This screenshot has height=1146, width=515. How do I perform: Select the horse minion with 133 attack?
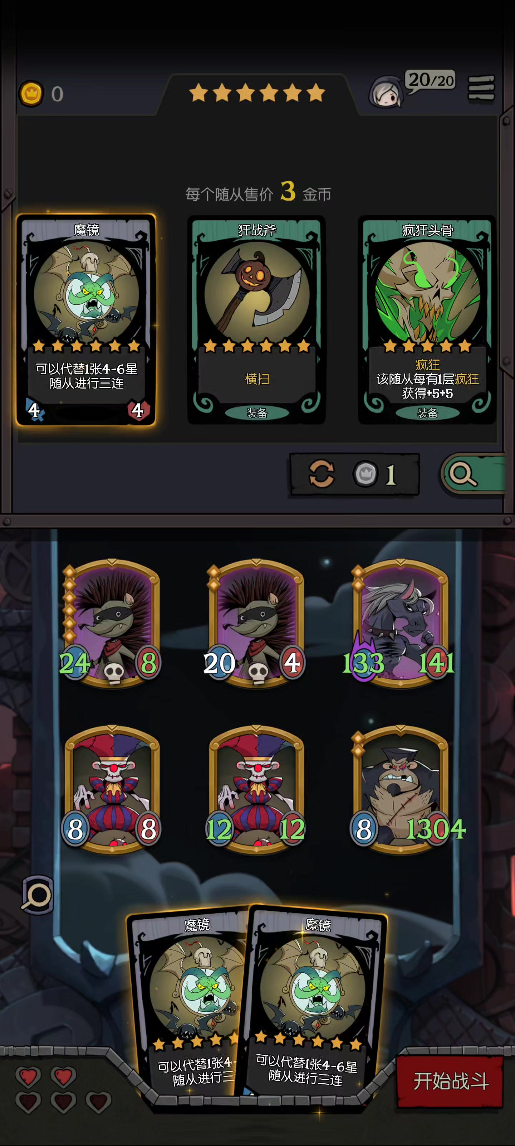pyautogui.click(x=400, y=623)
